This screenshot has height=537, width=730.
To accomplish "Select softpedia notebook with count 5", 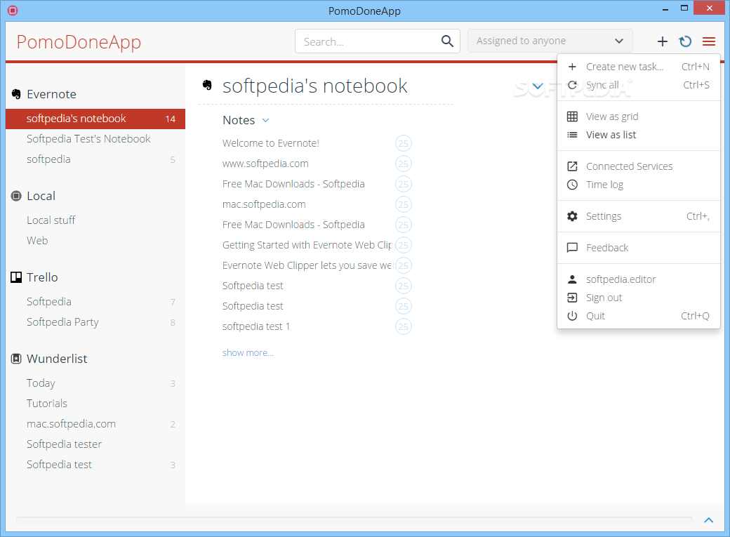I will click(x=95, y=159).
